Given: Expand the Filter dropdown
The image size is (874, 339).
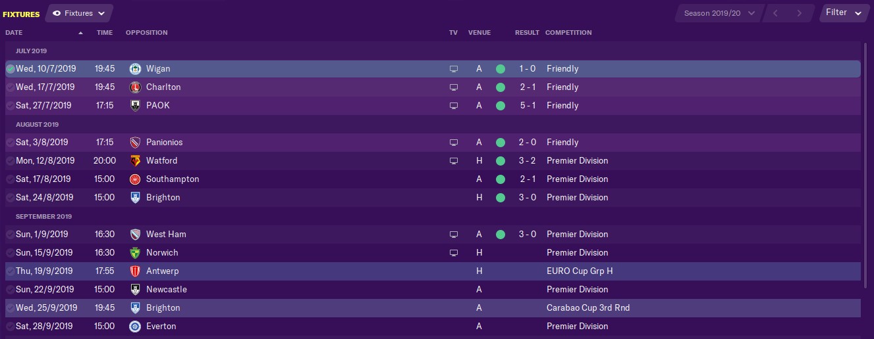Looking at the screenshot, I should click(844, 12).
